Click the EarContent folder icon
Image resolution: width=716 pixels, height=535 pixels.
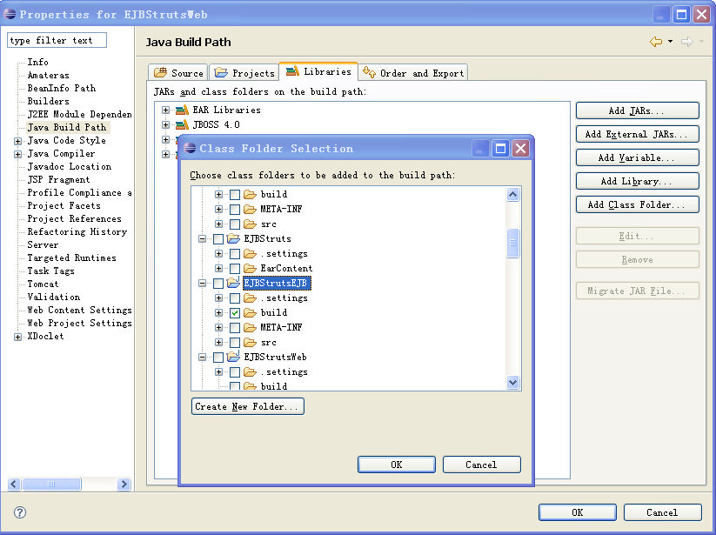250,268
